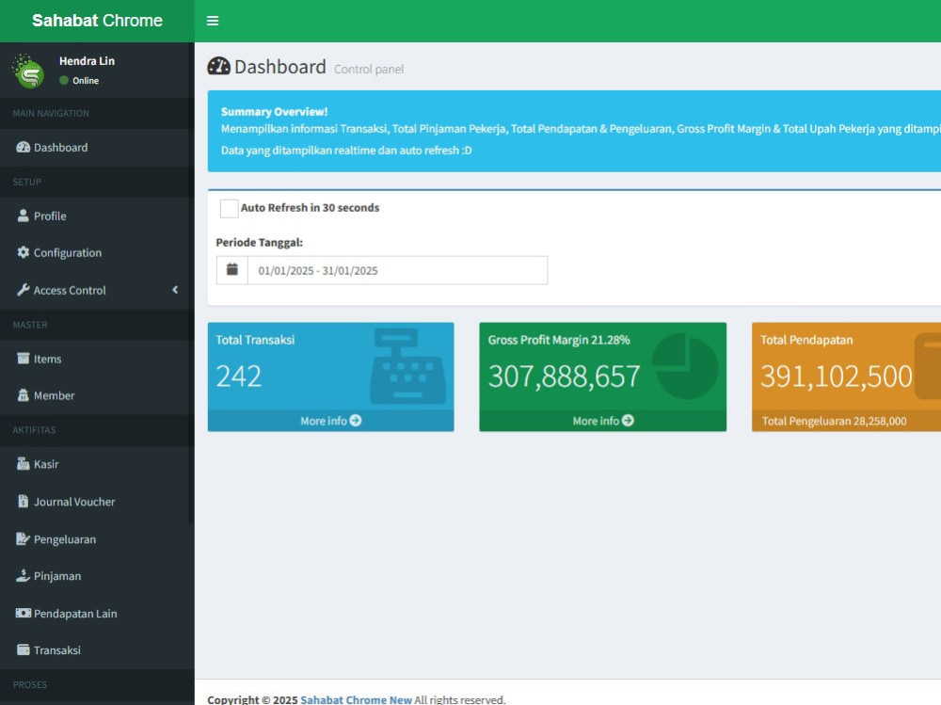The image size is (941, 705).
Task: Click the pie chart graphic on Gross Profit card
Action: pos(685,366)
